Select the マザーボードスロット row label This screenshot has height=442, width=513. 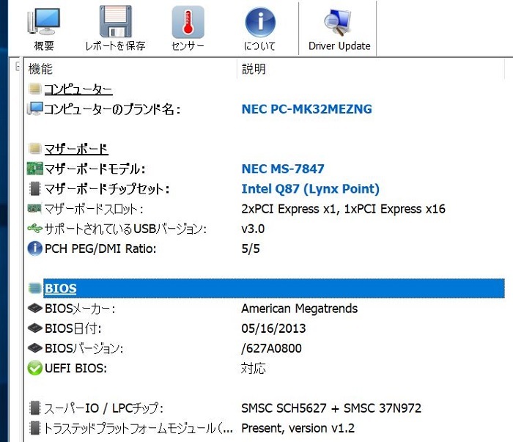94,209
